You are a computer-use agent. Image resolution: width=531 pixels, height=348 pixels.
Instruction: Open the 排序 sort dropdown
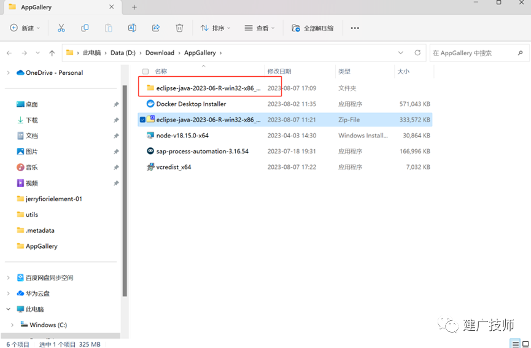215,28
